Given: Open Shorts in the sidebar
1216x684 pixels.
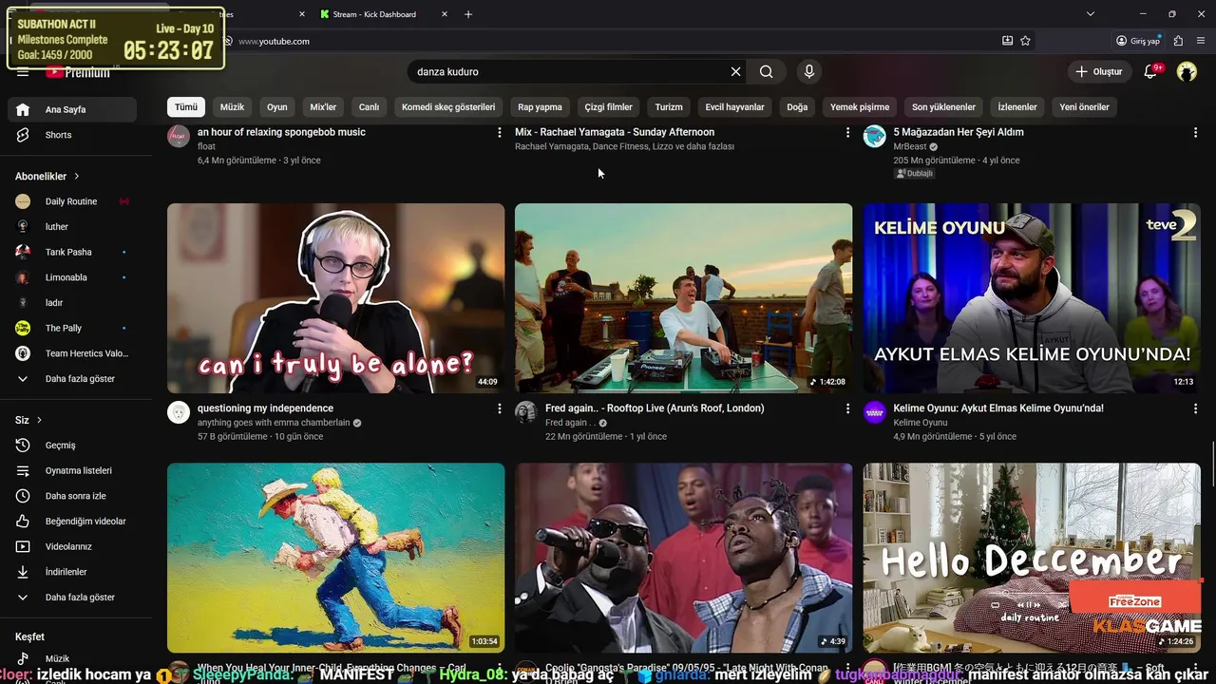Looking at the screenshot, I should [x=72, y=135].
